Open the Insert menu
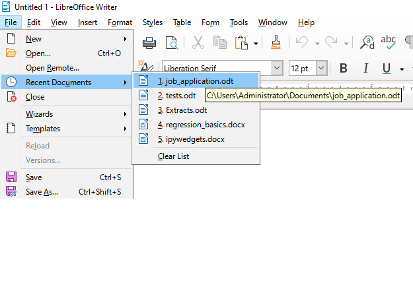Image resolution: width=413 pixels, height=285 pixels. tap(87, 22)
